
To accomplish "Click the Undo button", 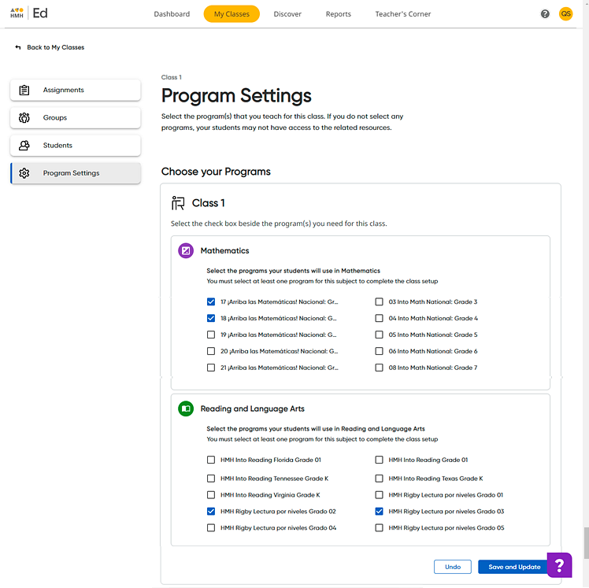I will pos(453,567).
